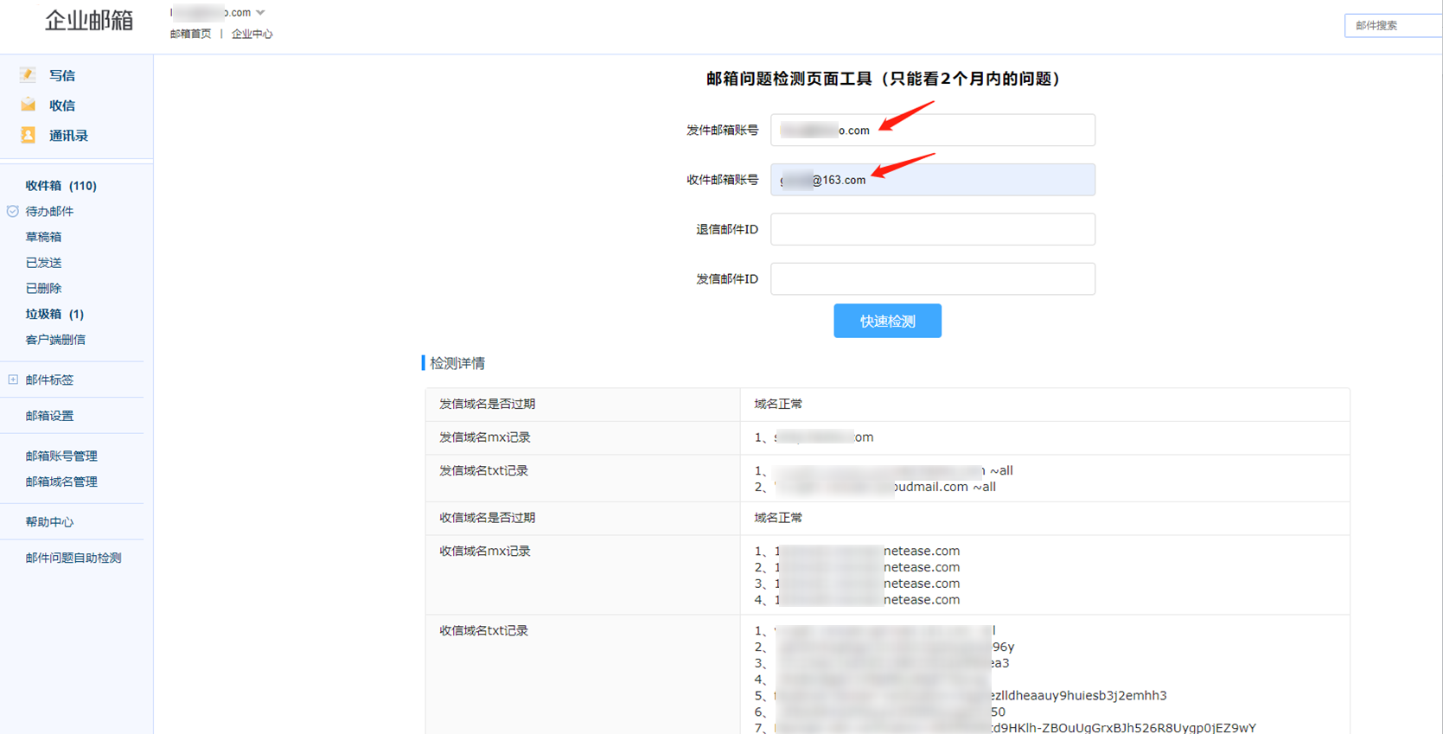Click the inbox envelope icon
Screen dimensions: 1443x734
tap(28, 105)
